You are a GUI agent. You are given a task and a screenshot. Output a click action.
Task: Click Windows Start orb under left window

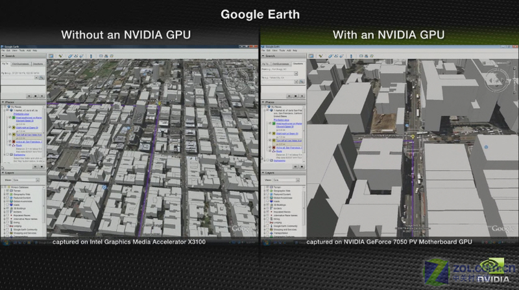5,242
